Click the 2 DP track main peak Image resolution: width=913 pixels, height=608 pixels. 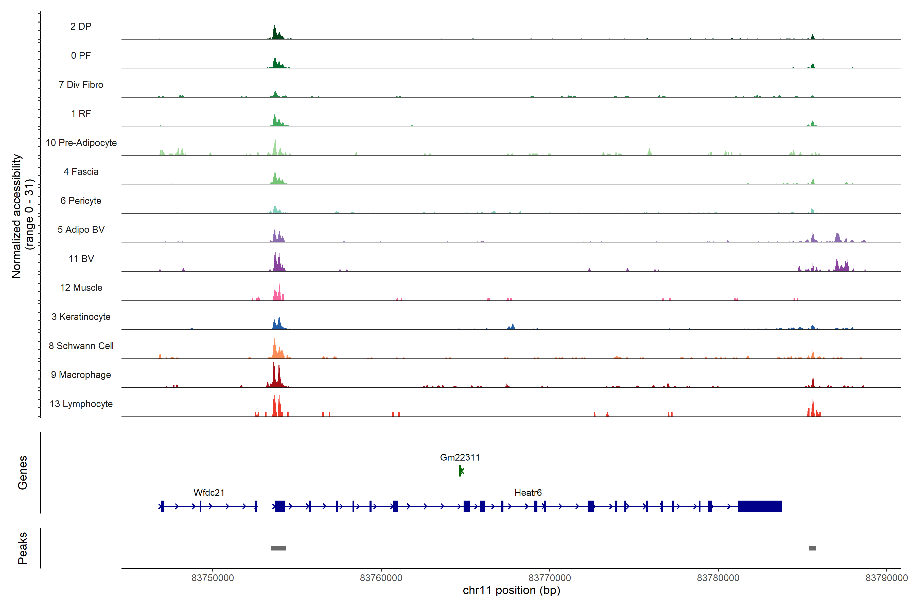click(x=275, y=33)
